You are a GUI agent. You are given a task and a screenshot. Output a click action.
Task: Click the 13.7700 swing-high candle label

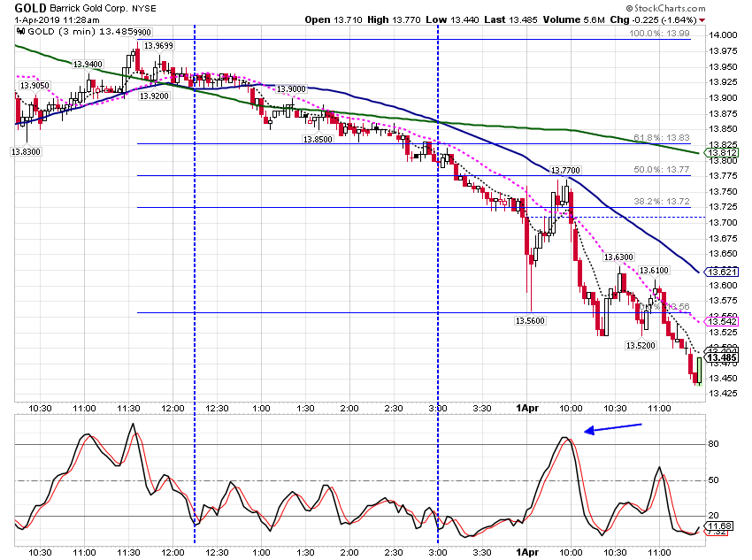(565, 170)
